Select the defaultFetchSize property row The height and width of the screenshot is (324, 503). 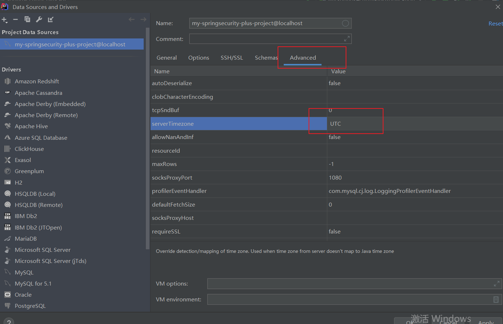[327, 204]
